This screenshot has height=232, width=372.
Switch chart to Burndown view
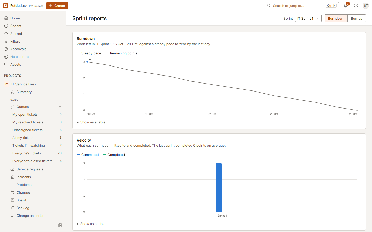coord(336,18)
